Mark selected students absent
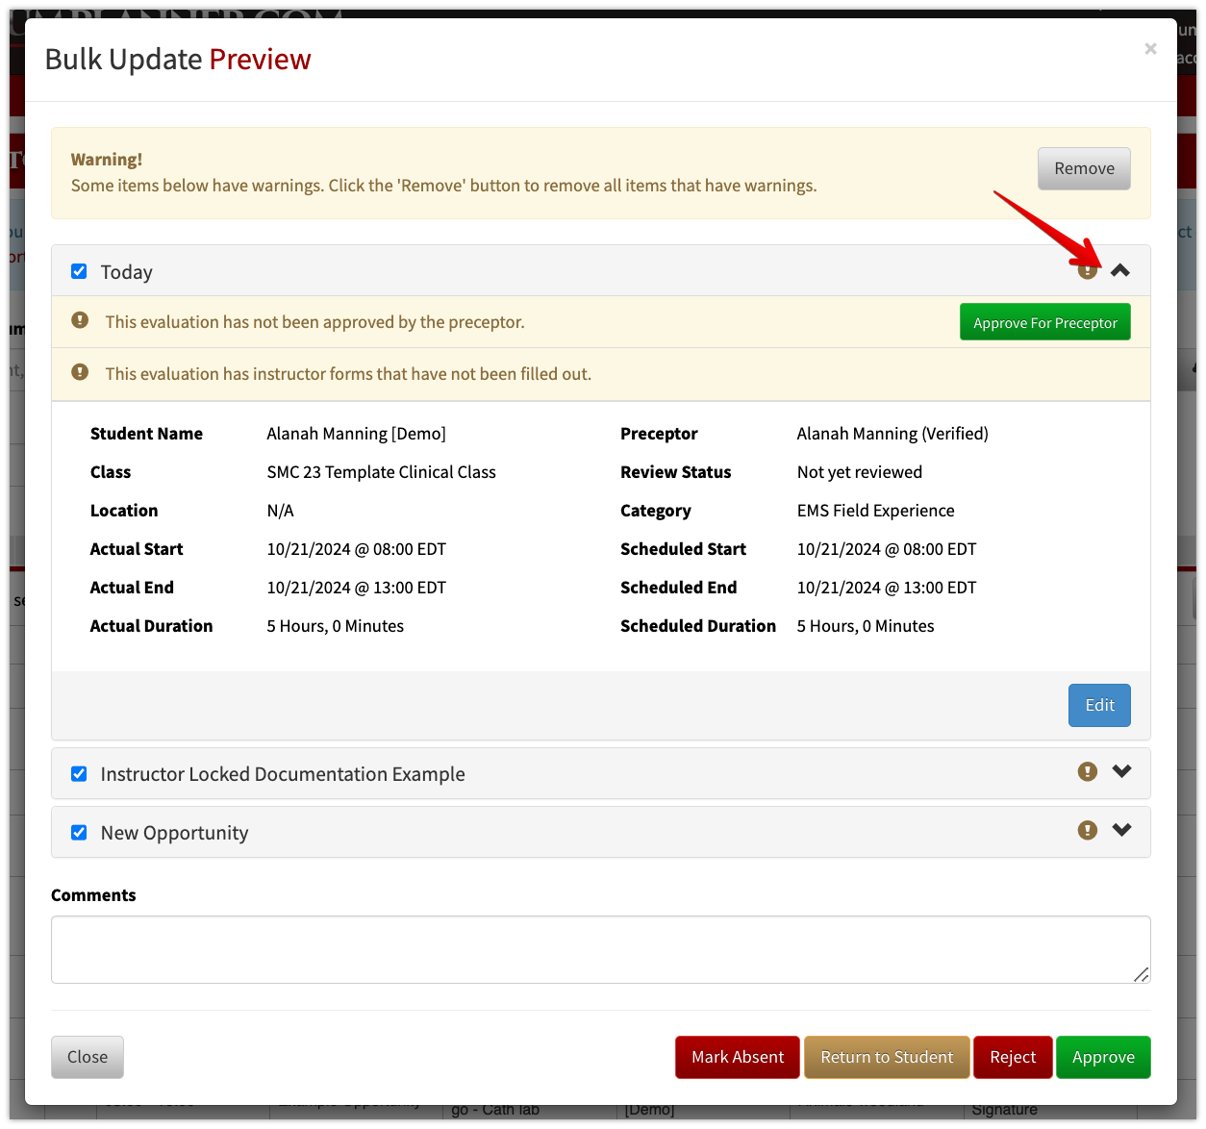1206x1129 pixels. pyautogui.click(x=738, y=1057)
